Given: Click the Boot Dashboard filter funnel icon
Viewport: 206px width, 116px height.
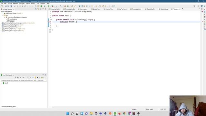Looking at the screenshot, I should (39, 78).
